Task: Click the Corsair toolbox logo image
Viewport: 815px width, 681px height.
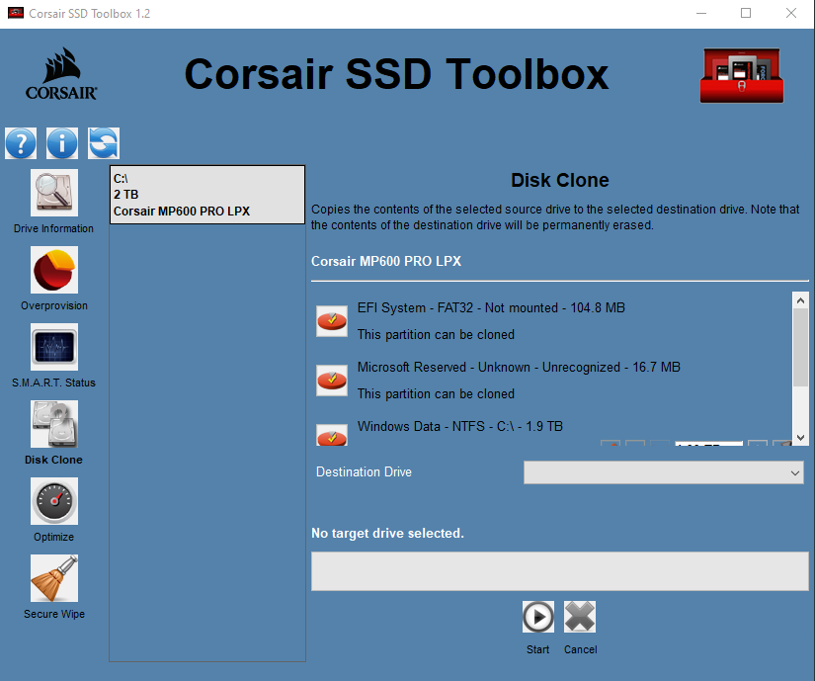Action: pos(742,76)
